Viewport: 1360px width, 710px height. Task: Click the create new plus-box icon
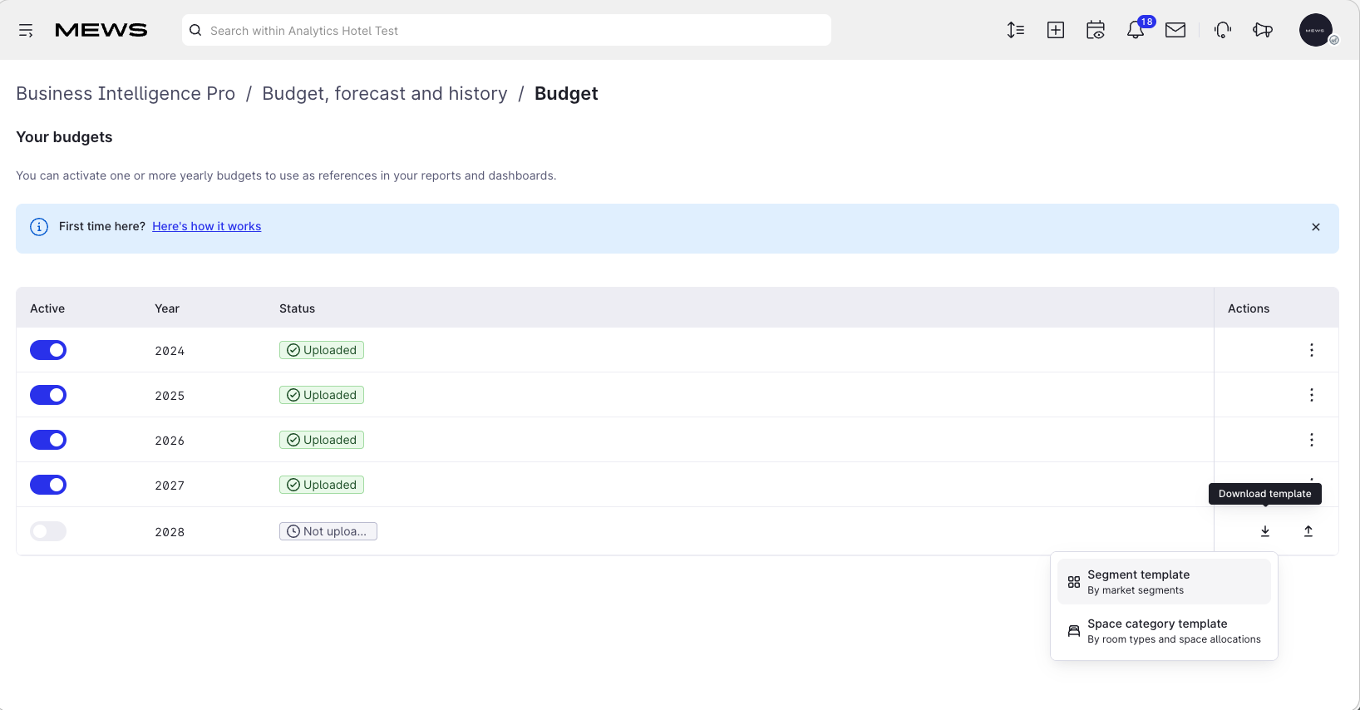point(1056,30)
